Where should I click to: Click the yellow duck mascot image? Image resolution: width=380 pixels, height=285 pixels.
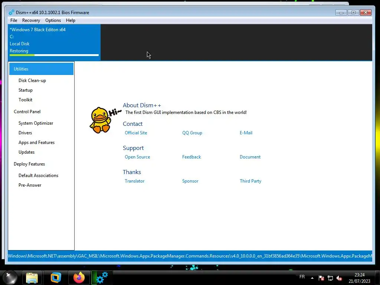tap(100, 120)
